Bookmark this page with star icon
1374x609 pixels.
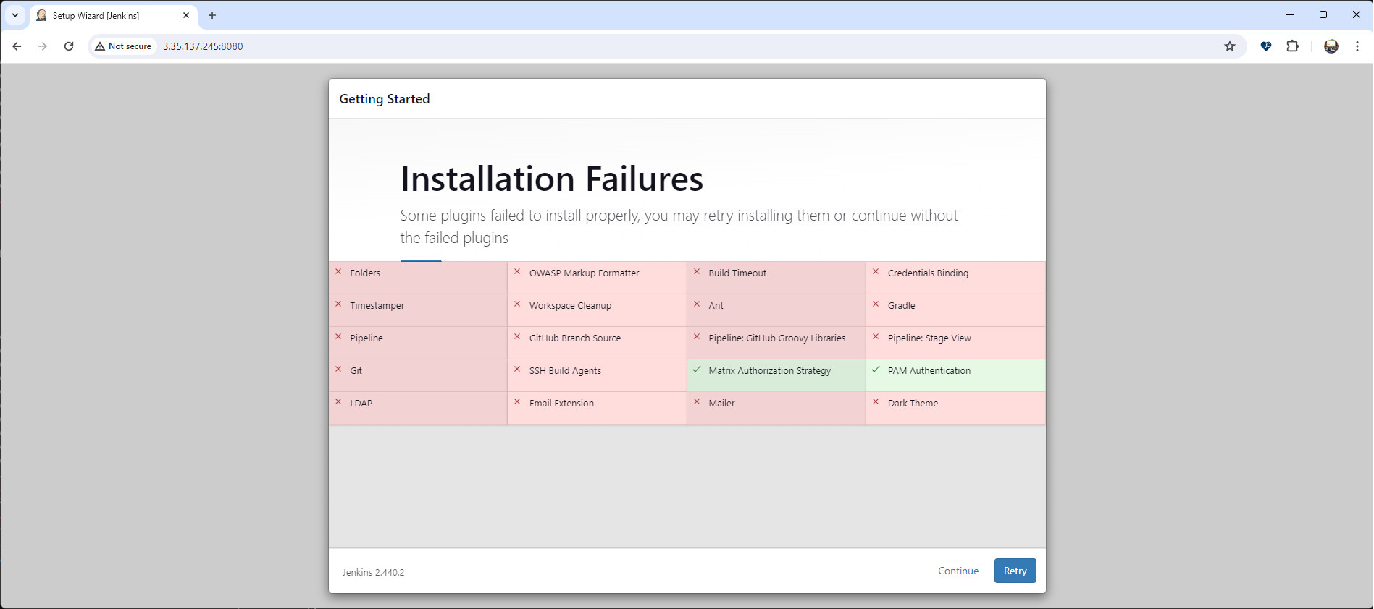1230,46
